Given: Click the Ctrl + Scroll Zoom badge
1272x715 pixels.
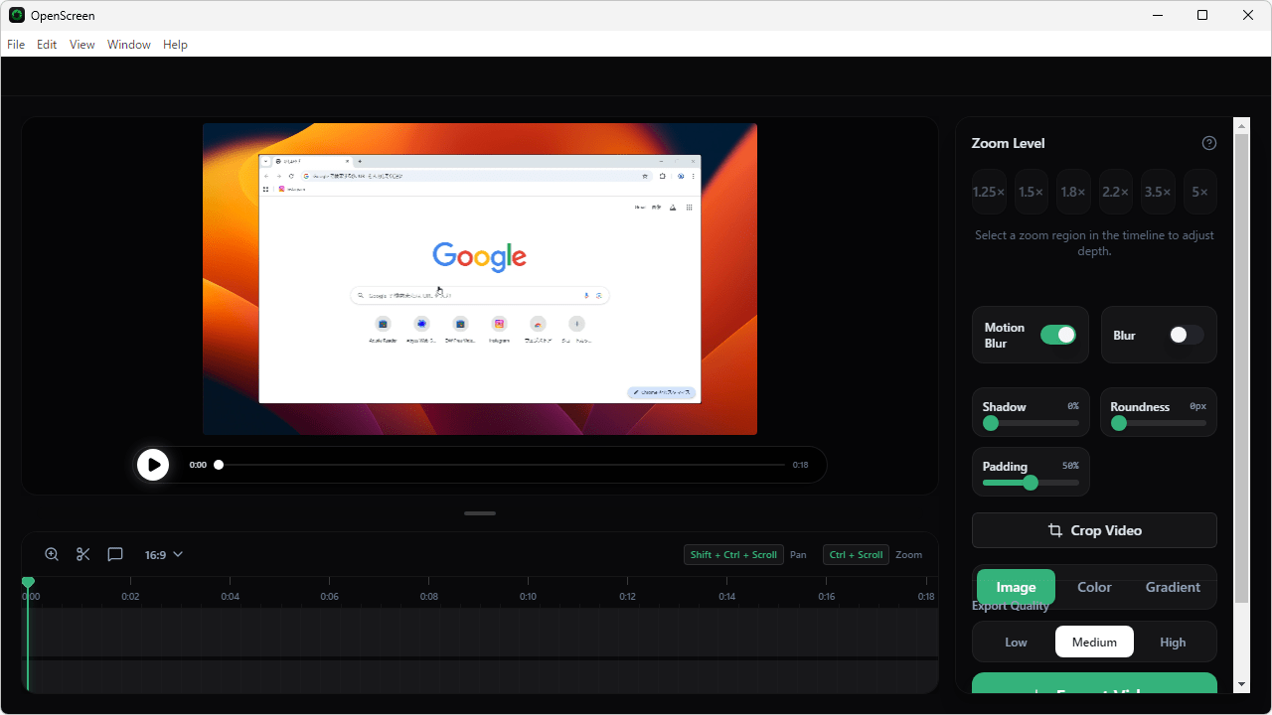Looking at the screenshot, I should click(856, 554).
